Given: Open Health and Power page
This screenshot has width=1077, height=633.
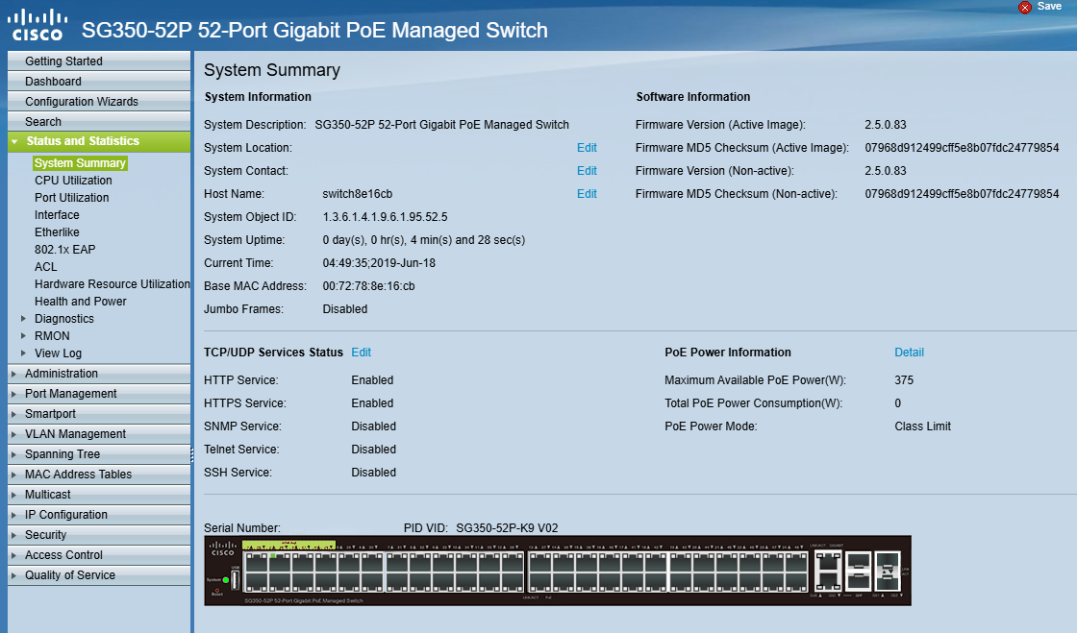Looking at the screenshot, I should (81, 301).
